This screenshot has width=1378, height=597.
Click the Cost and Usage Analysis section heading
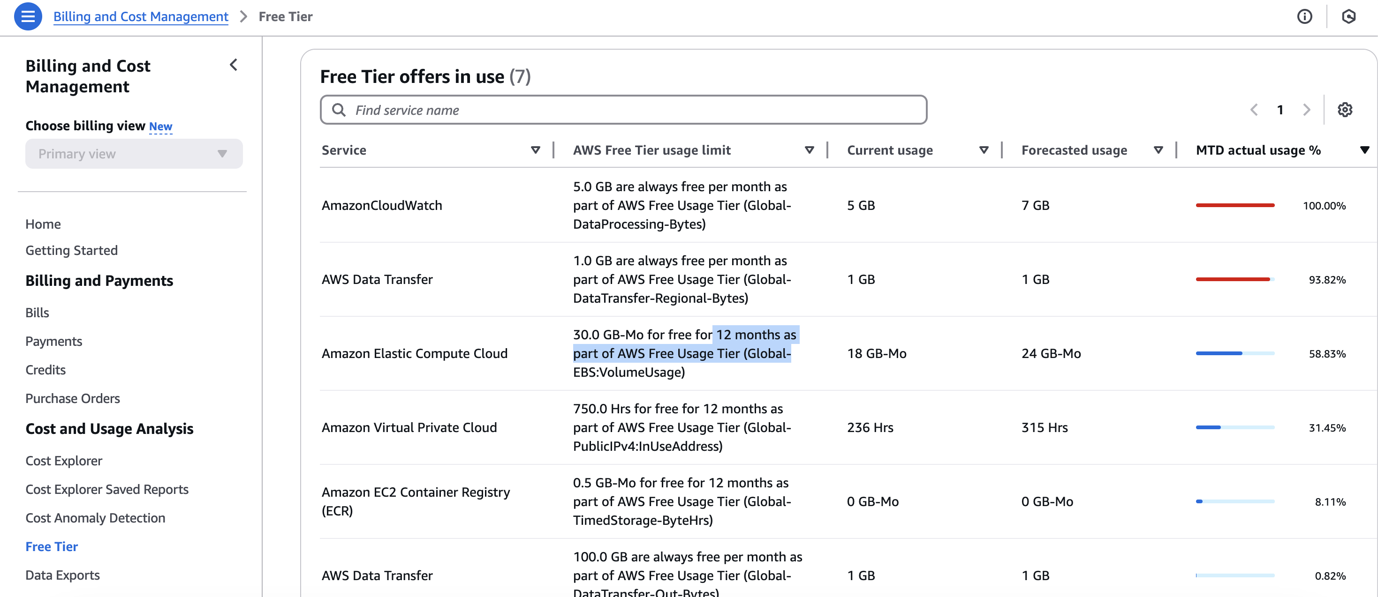[x=110, y=429]
